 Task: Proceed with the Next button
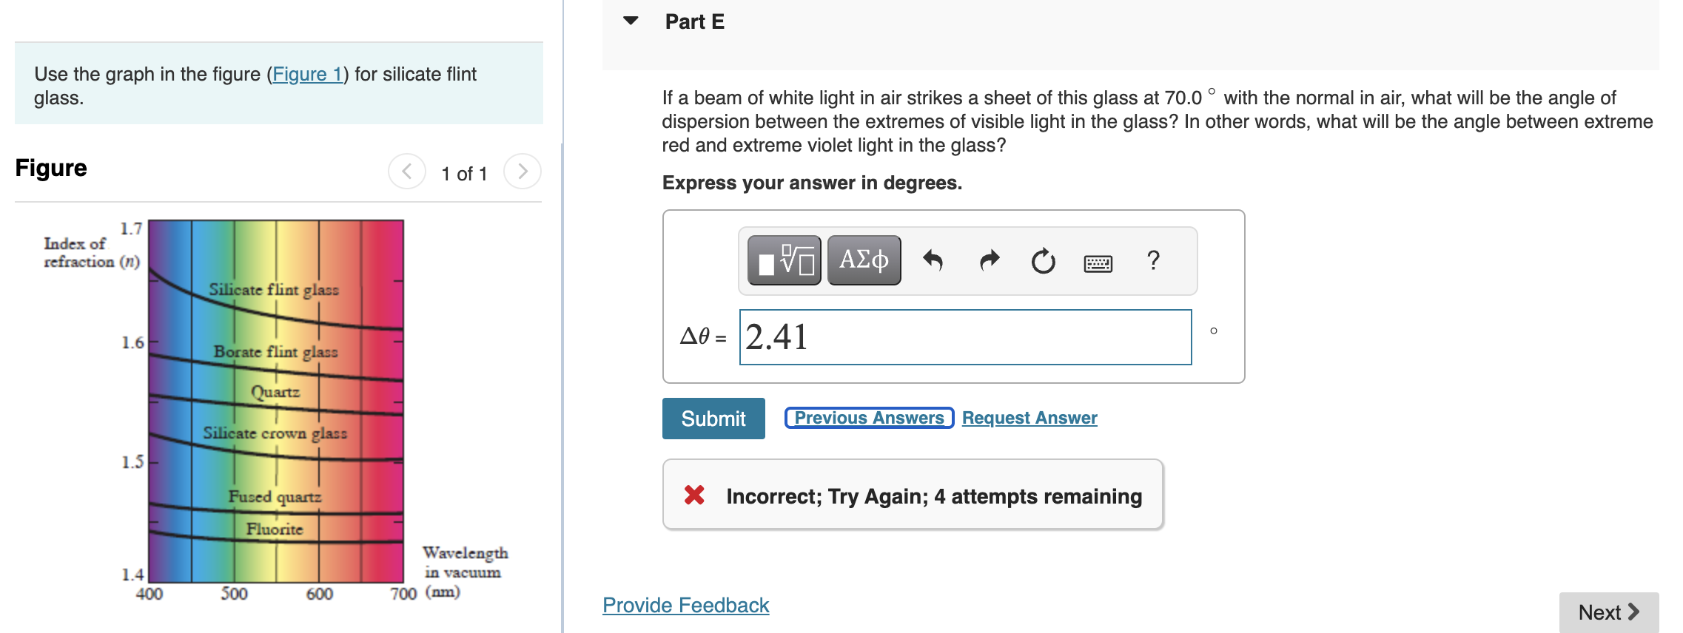[1609, 612]
